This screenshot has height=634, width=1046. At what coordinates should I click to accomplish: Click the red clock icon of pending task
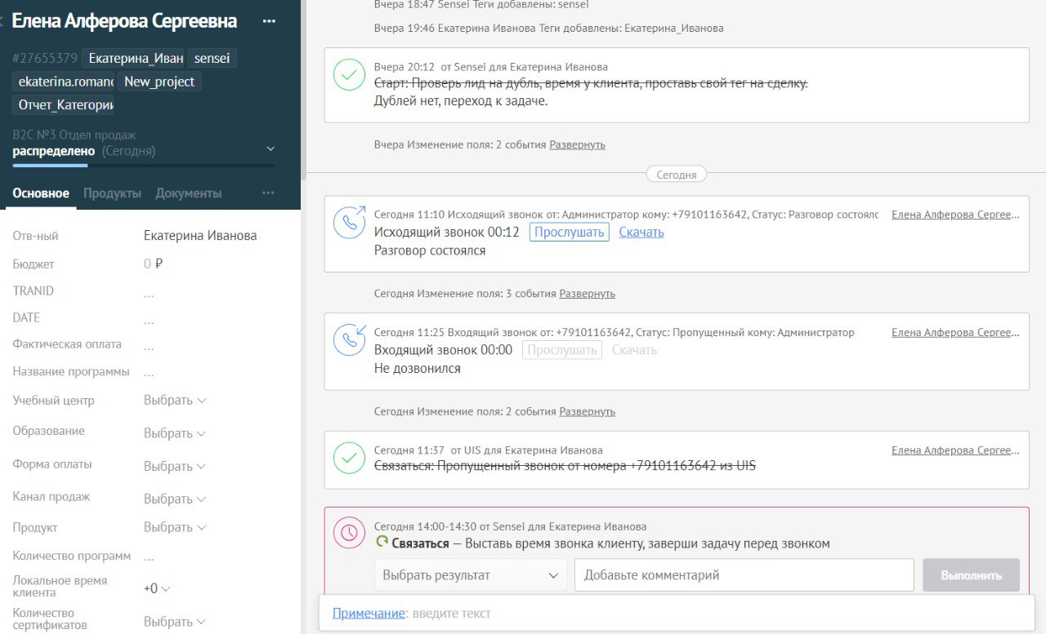pos(350,532)
